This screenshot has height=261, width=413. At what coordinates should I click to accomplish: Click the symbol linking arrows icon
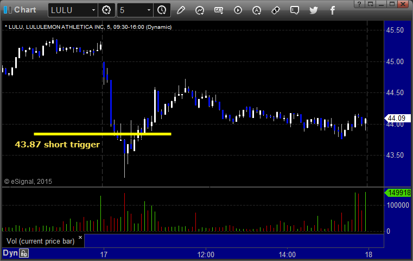point(276,10)
